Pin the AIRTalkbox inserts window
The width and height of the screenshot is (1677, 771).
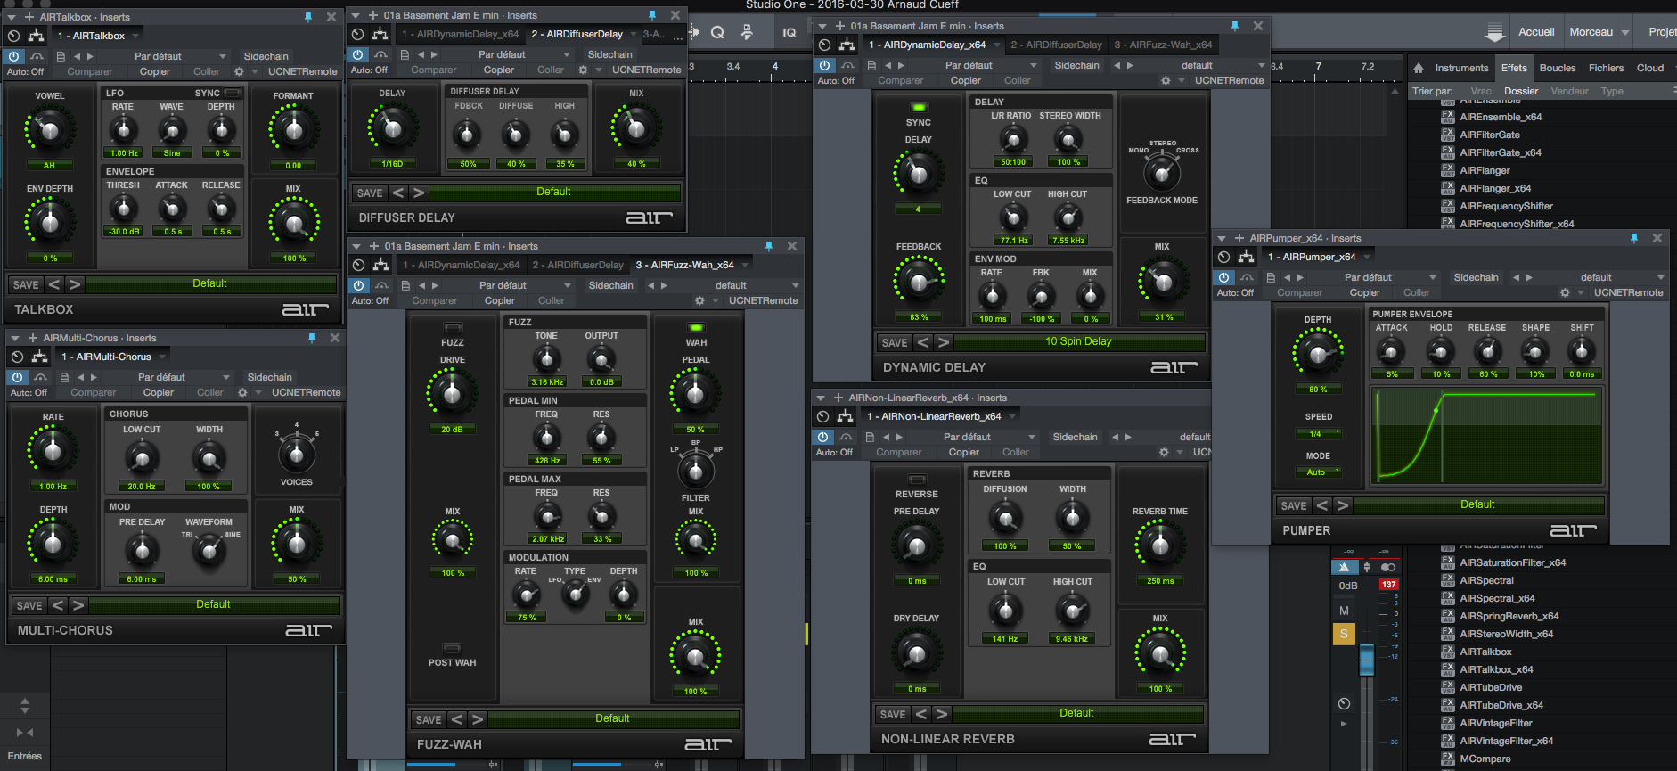tap(308, 17)
